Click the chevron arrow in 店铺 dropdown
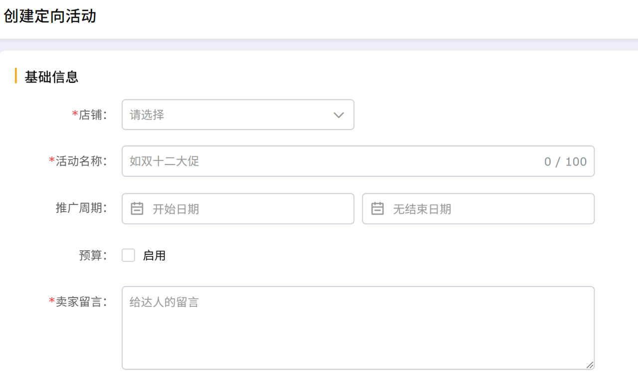Image resolution: width=638 pixels, height=387 pixels. [339, 115]
